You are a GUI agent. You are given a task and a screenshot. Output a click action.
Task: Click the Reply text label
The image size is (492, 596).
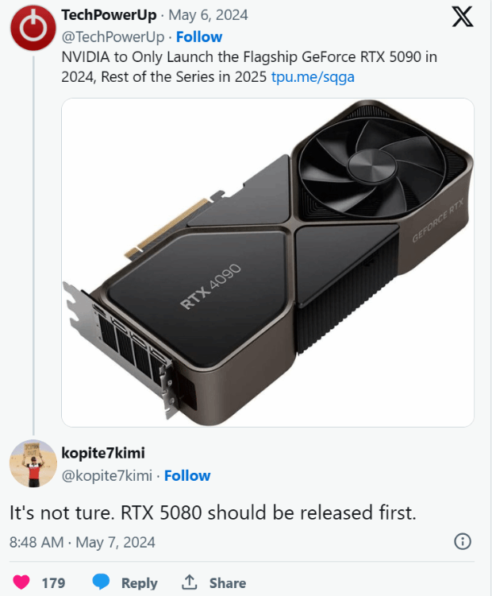coord(140,582)
